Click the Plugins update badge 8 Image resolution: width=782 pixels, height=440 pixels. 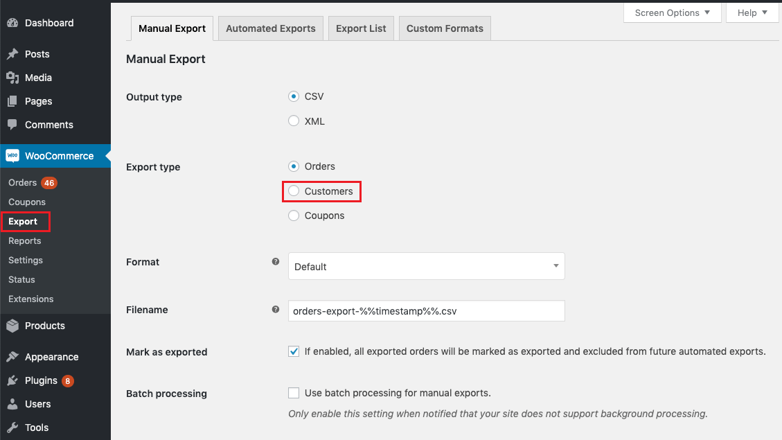68,381
